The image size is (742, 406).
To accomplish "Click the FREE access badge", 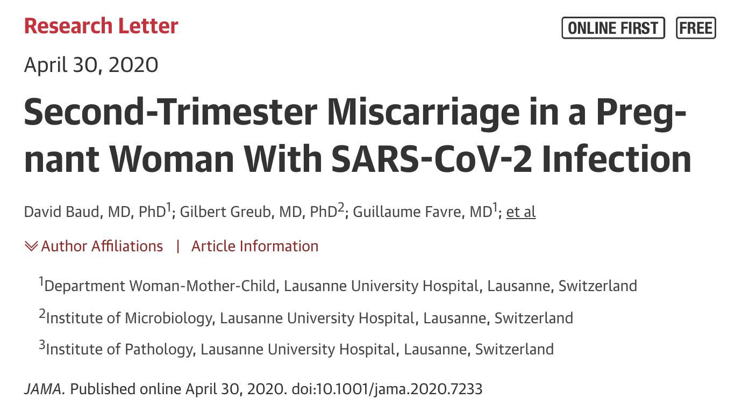I will click(696, 28).
